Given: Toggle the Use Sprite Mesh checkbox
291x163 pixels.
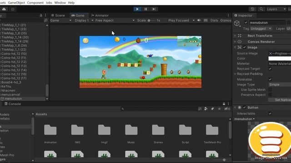Looking at the screenshot, I should pos(270,90).
